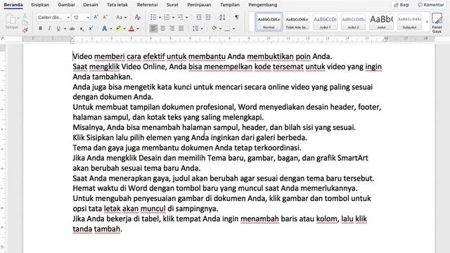The image size is (450, 253).
Task: Apply the Judul style
Action: (381, 22)
